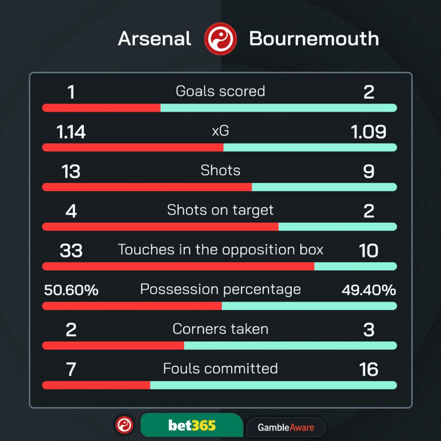Select the Possession percentage label
The height and width of the screenshot is (441, 441).
pyautogui.click(x=220, y=290)
